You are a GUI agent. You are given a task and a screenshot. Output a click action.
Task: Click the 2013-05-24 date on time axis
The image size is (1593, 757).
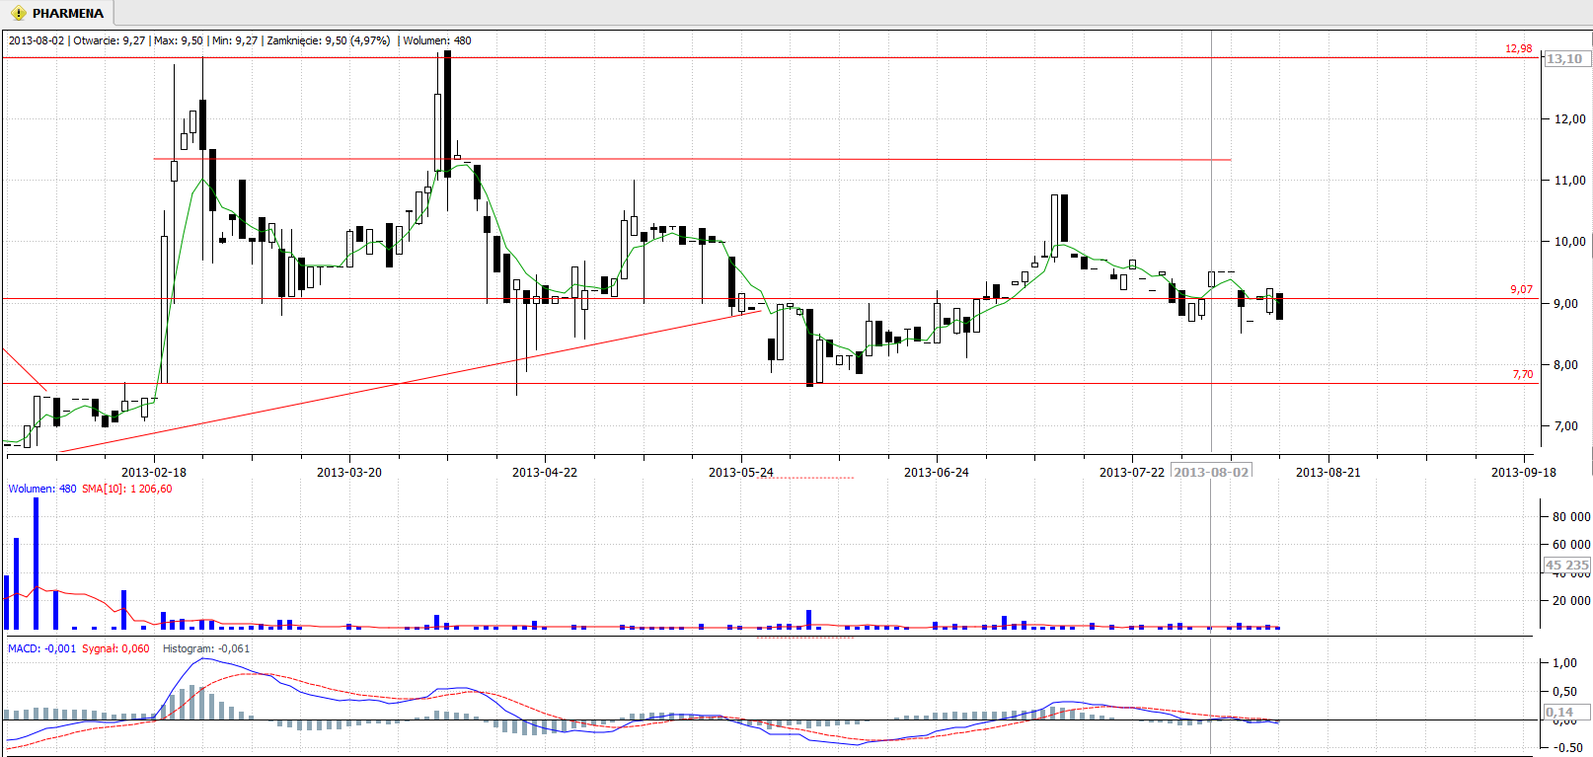tap(740, 472)
